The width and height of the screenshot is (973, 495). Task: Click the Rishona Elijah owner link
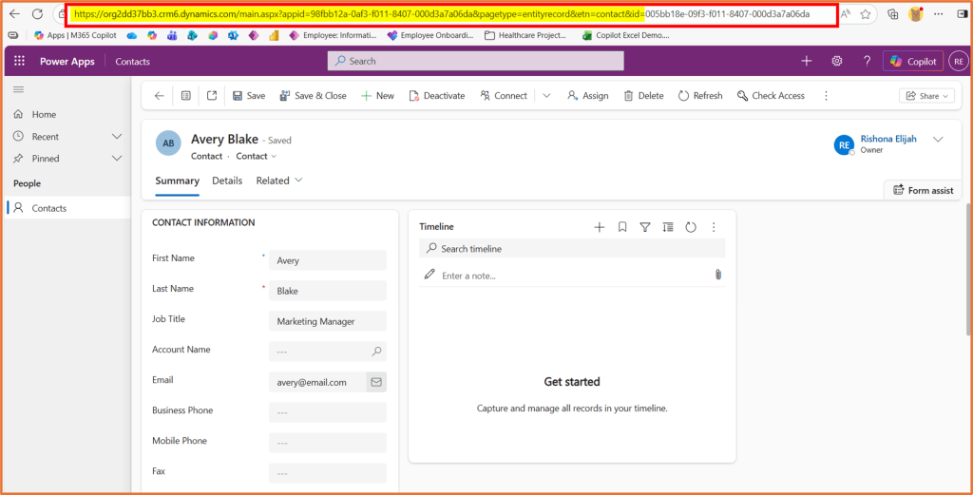click(888, 139)
